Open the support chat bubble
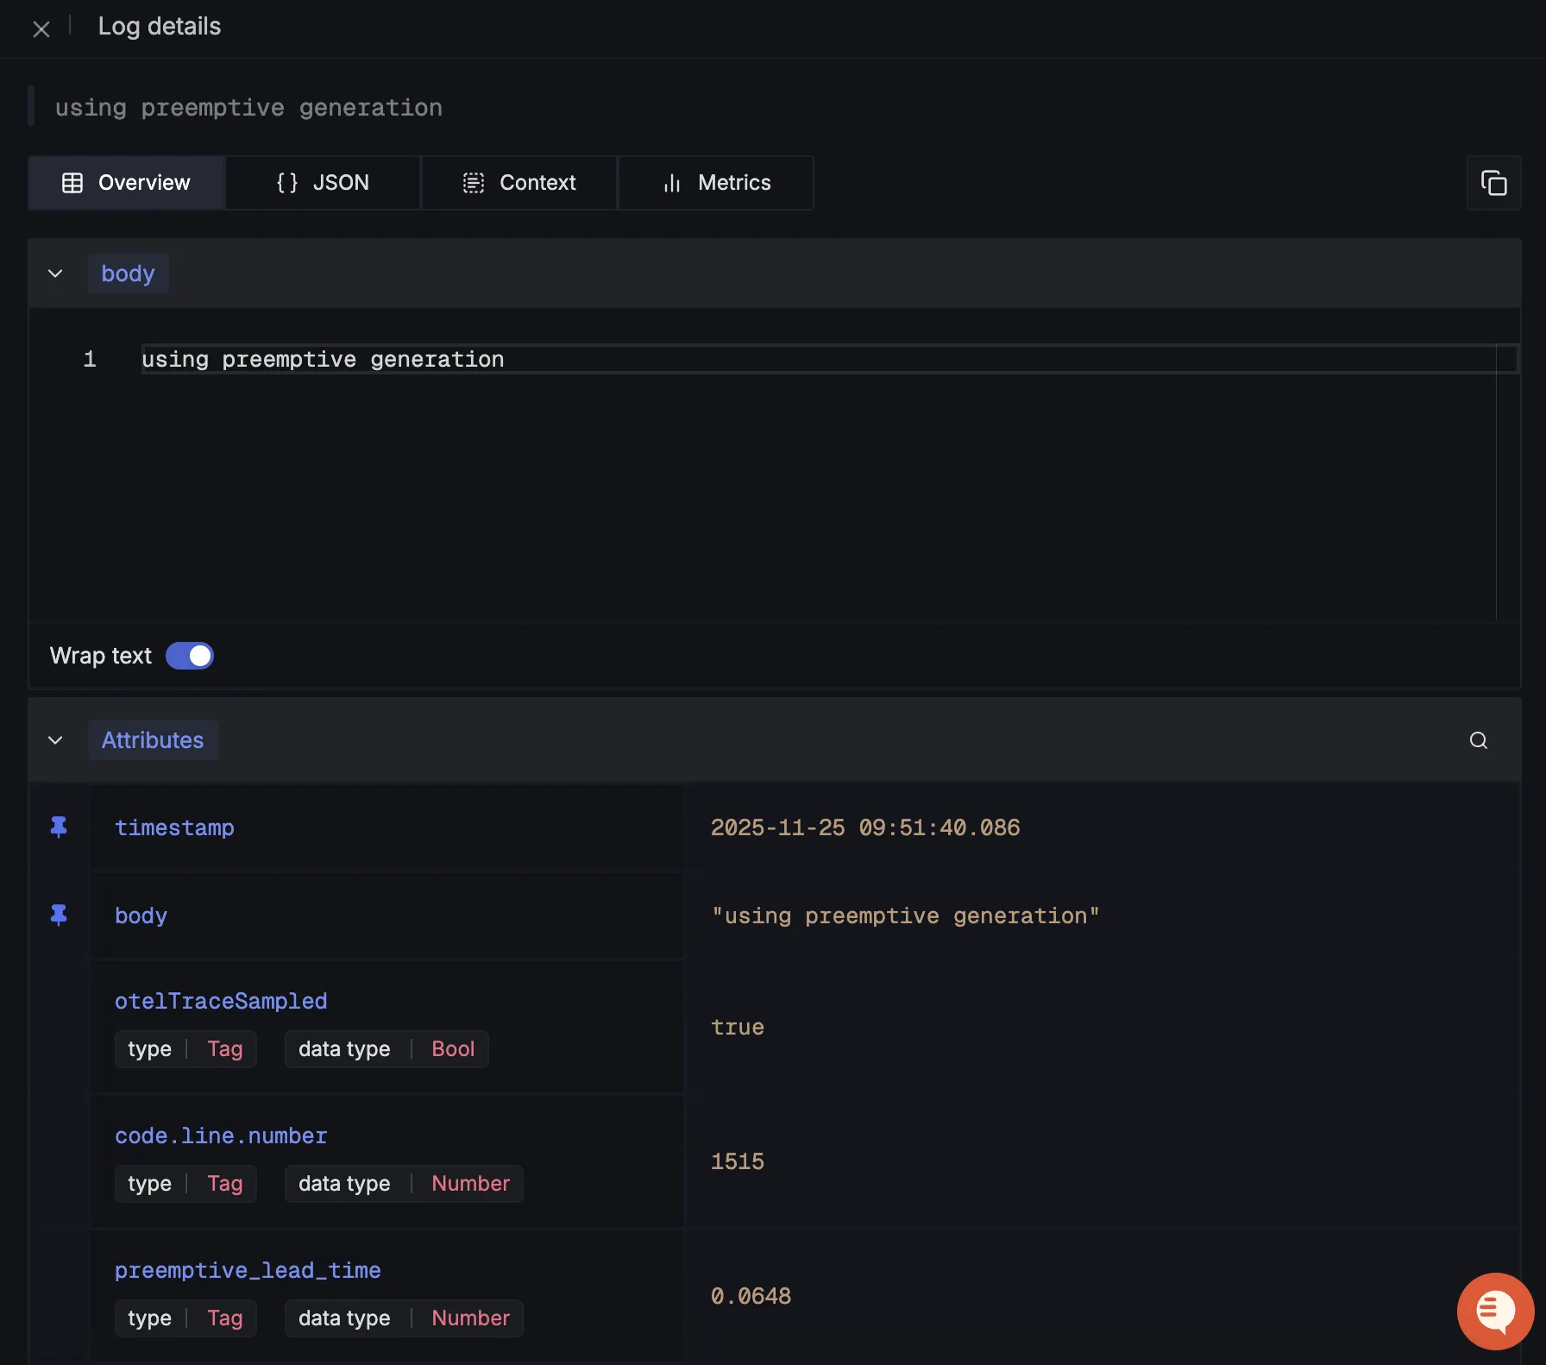 pos(1494,1311)
